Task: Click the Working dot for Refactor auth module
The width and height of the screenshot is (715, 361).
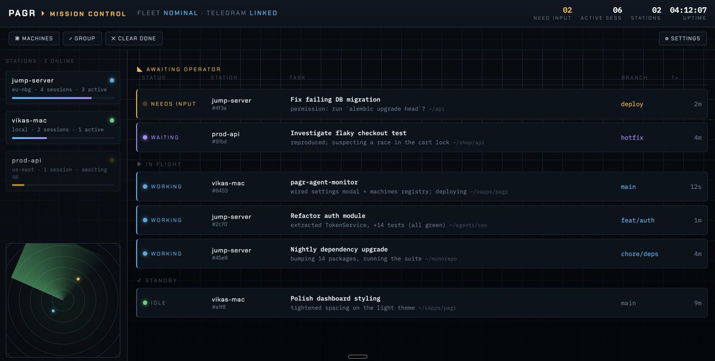Action: point(145,220)
